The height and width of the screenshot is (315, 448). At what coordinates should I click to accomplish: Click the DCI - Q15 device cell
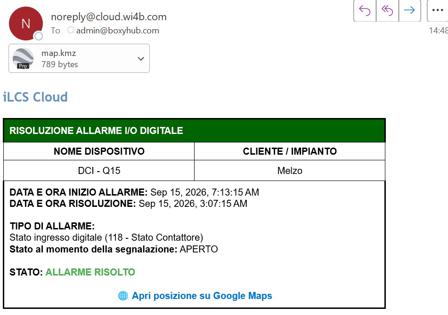(x=99, y=171)
